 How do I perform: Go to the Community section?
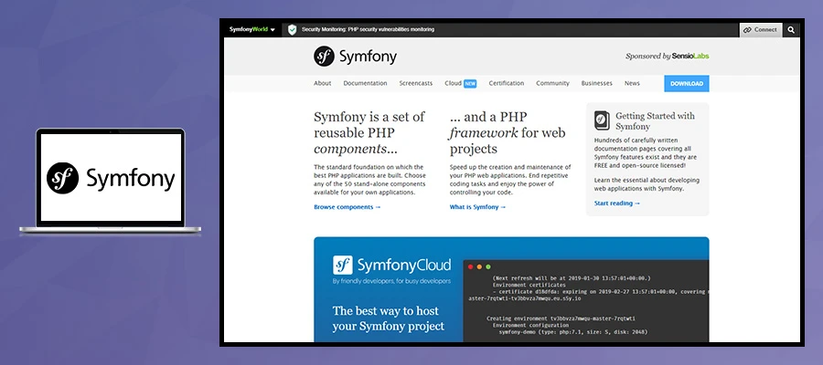(552, 83)
